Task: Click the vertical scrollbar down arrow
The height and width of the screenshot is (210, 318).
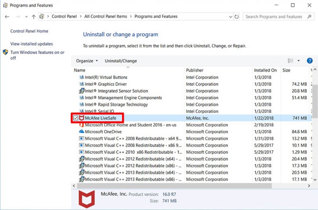Action: (315, 179)
